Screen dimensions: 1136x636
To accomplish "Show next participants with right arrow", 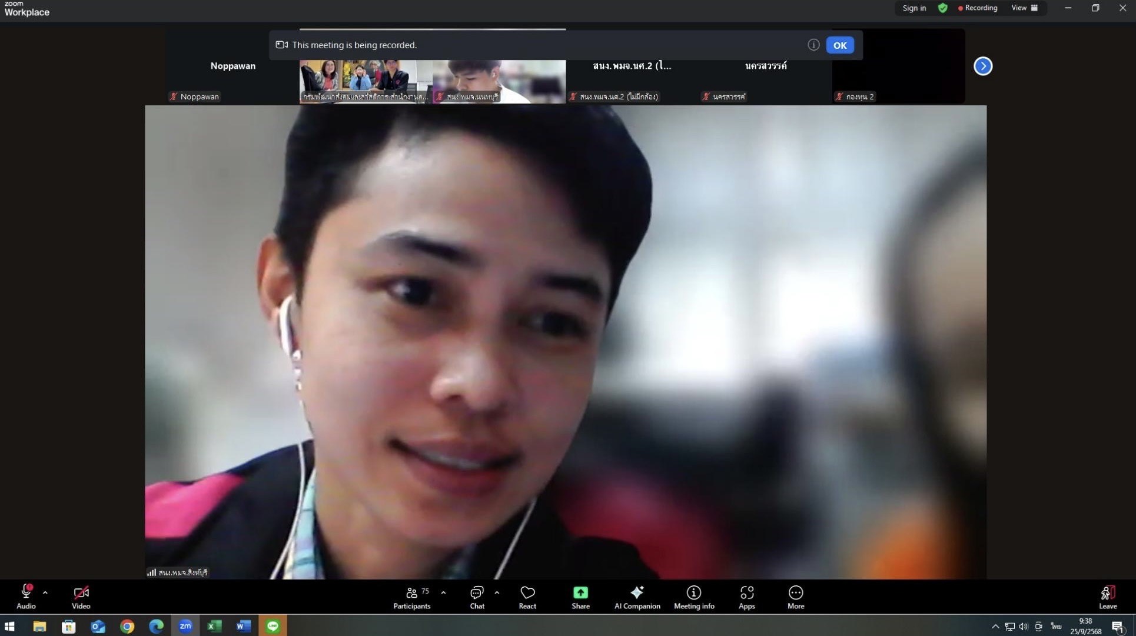I will point(982,66).
